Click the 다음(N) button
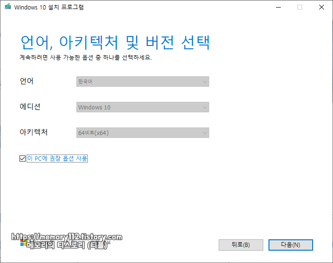 point(290,245)
